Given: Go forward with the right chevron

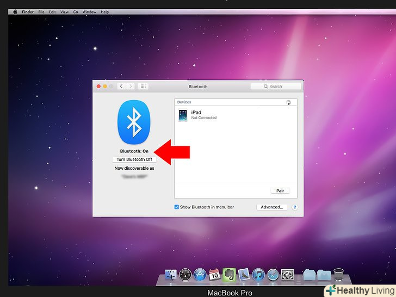Looking at the screenshot, I should click(x=131, y=86).
